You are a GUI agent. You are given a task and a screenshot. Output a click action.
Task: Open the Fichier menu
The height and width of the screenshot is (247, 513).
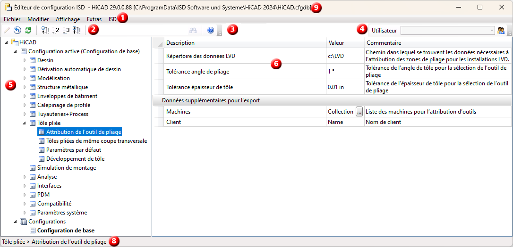coord(12,19)
